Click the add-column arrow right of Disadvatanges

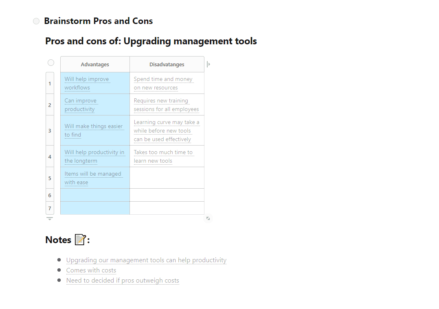(209, 64)
